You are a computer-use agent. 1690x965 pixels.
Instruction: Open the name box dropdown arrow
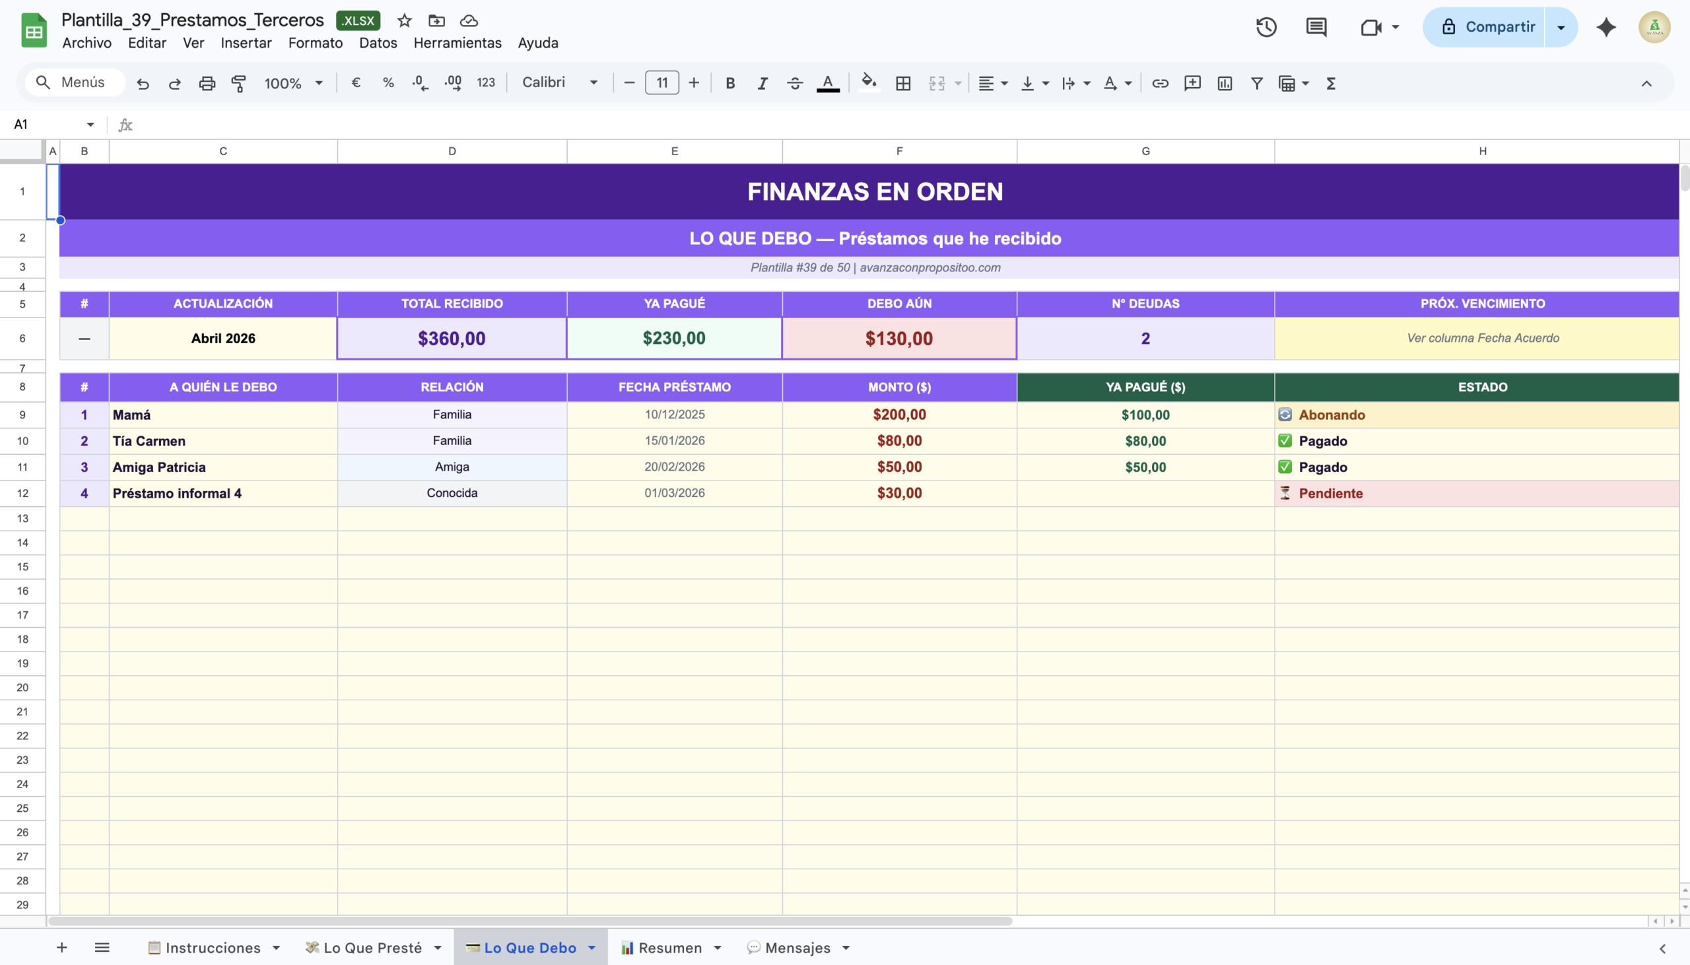90,125
